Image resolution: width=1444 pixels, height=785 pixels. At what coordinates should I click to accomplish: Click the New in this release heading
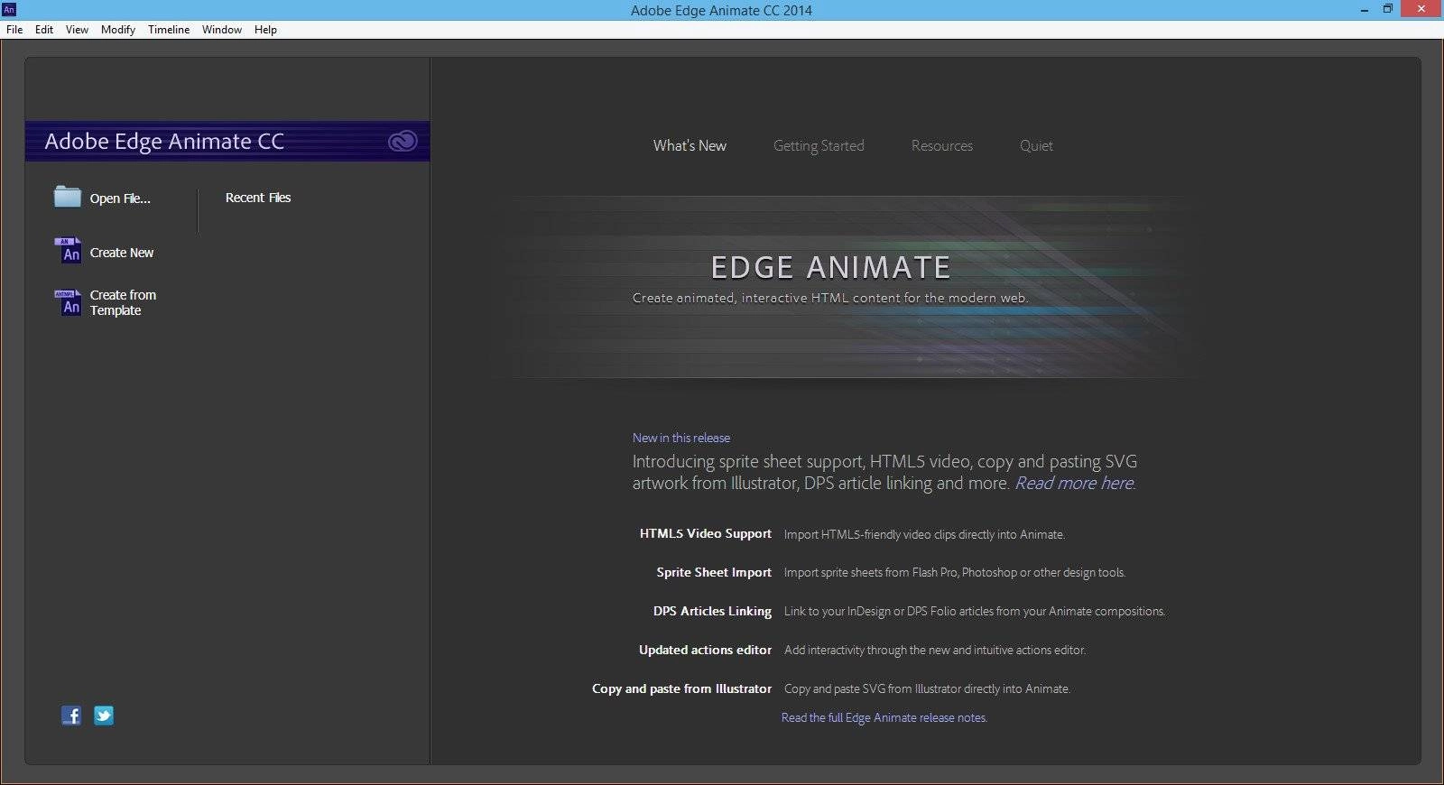point(681,438)
